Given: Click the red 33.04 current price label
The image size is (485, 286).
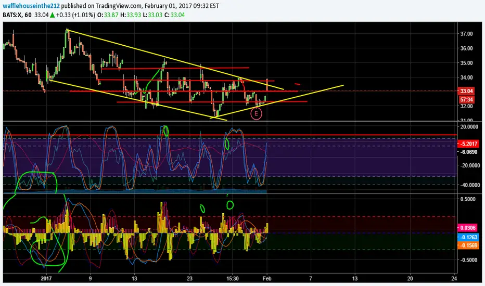Looking at the screenshot, I should pyautogui.click(x=466, y=91).
